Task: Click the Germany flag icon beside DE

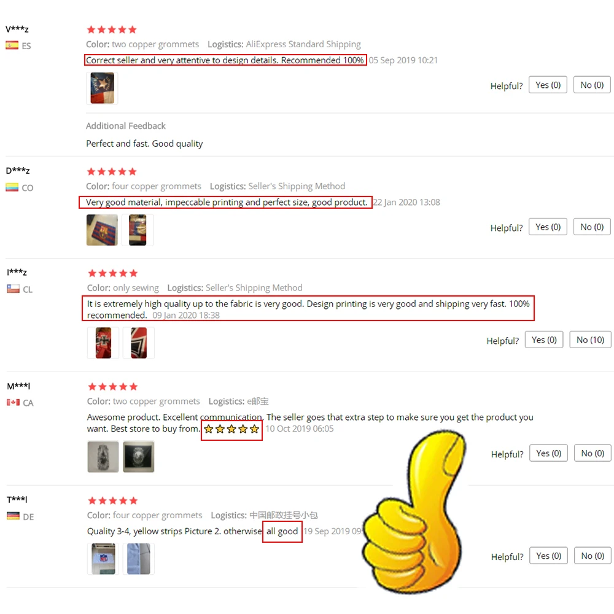Action: (x=13, y=516)
